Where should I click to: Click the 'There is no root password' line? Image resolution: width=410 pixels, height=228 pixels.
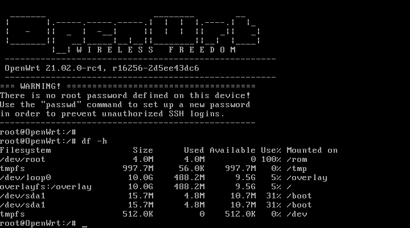coord(125,96)
